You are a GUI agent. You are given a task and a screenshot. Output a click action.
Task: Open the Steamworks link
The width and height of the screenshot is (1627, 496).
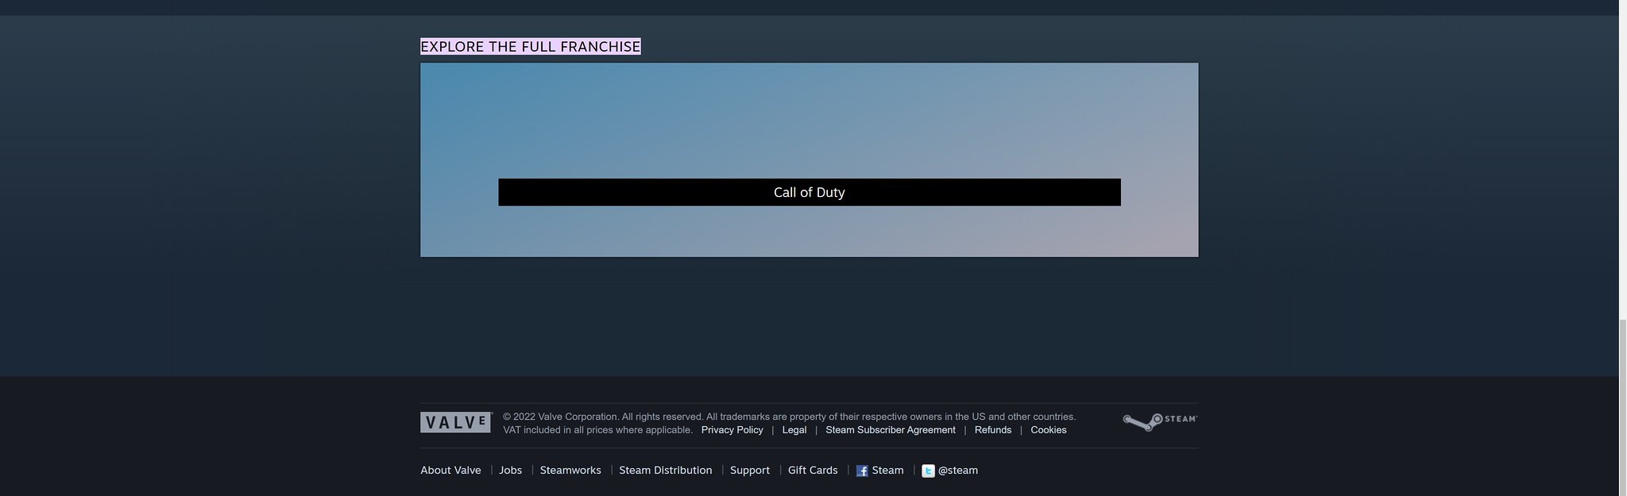[x=570, y=471]
